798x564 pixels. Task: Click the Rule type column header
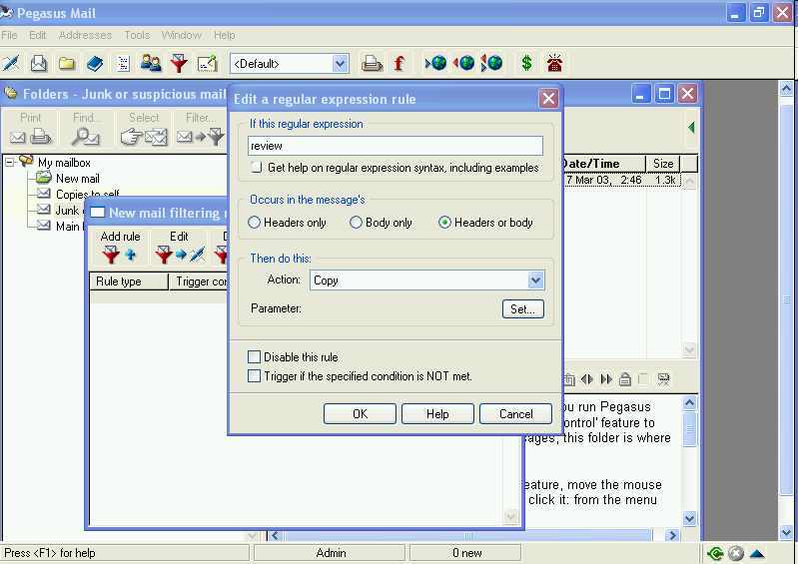pyautogui.click(x=128, y=282)
